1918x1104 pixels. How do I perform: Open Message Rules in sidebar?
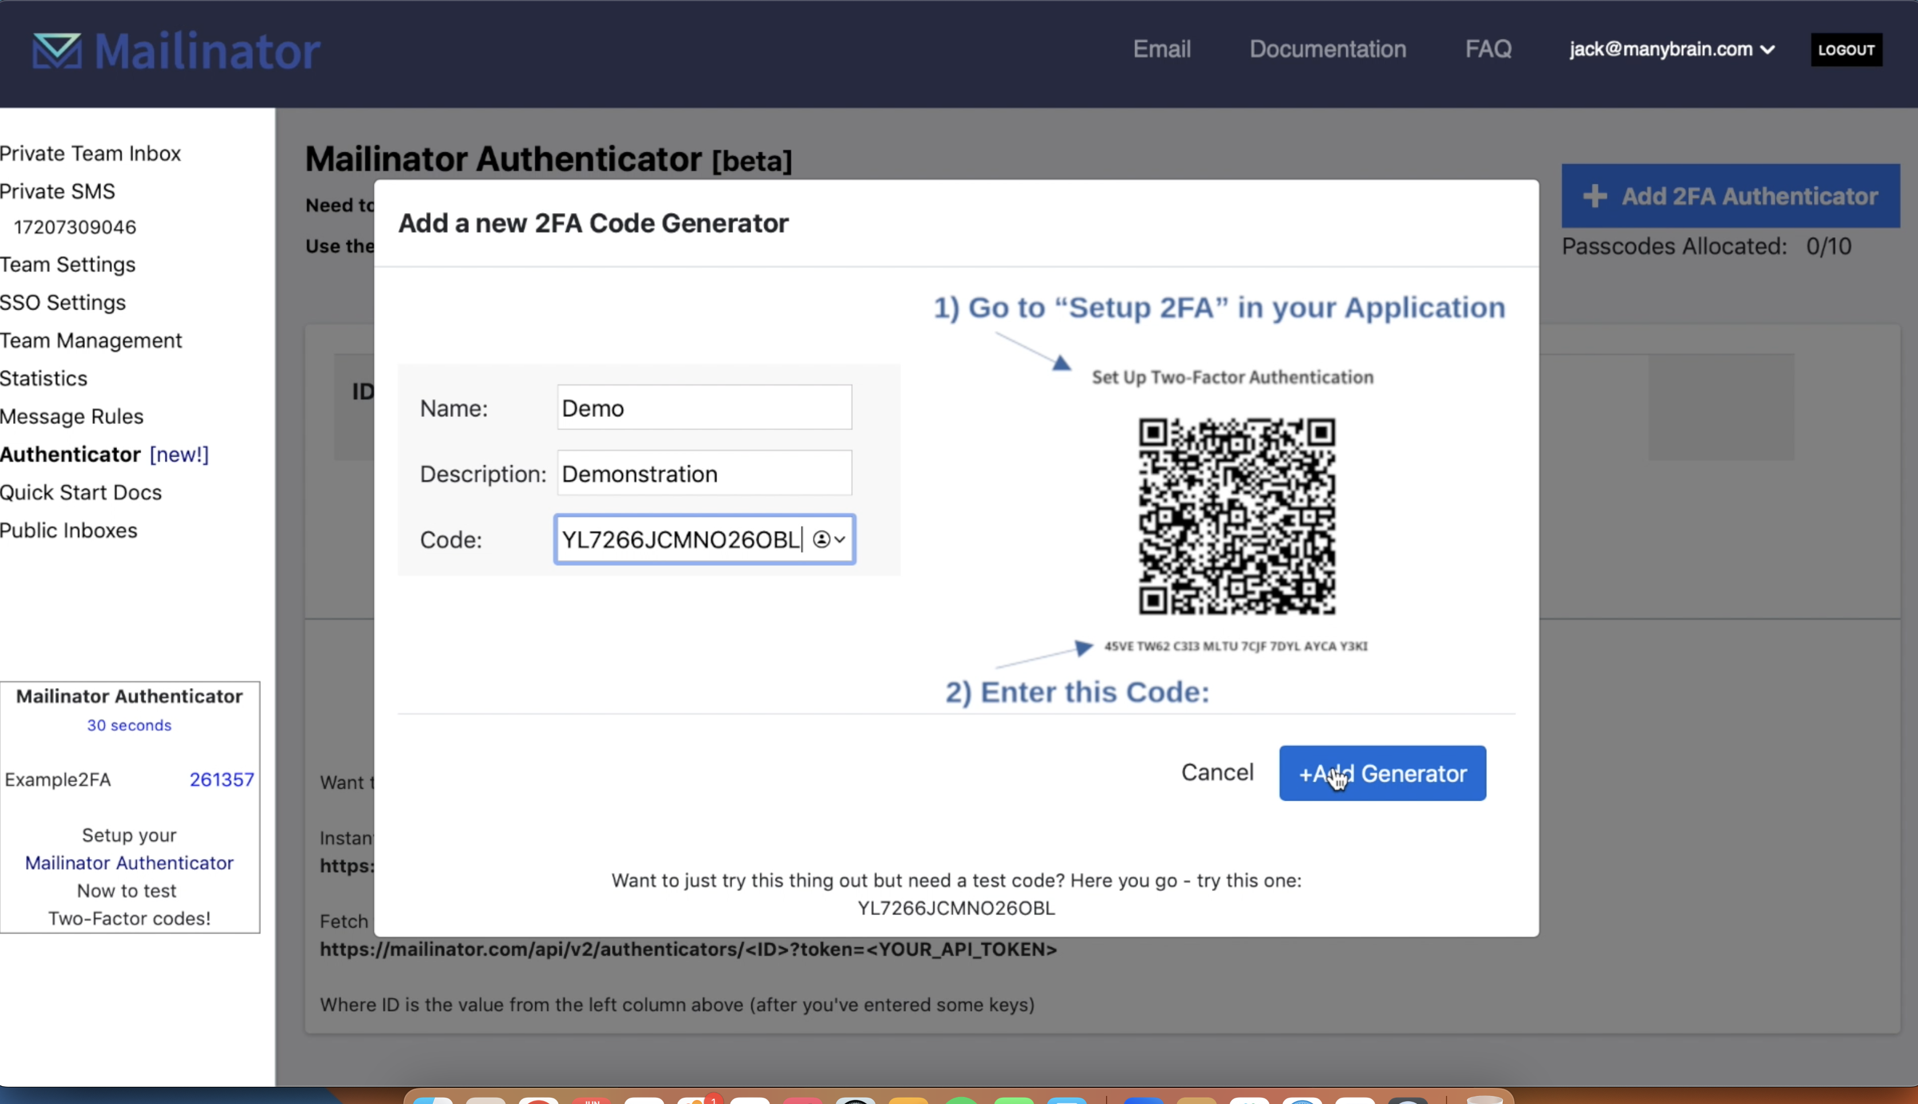[72, 416]
